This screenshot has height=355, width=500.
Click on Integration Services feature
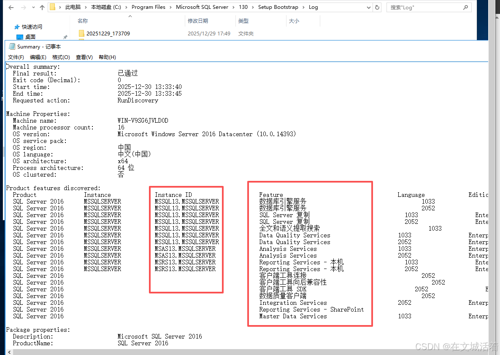293,303
